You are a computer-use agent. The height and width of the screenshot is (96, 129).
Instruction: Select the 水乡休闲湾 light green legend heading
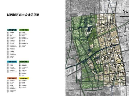(24, 30)
